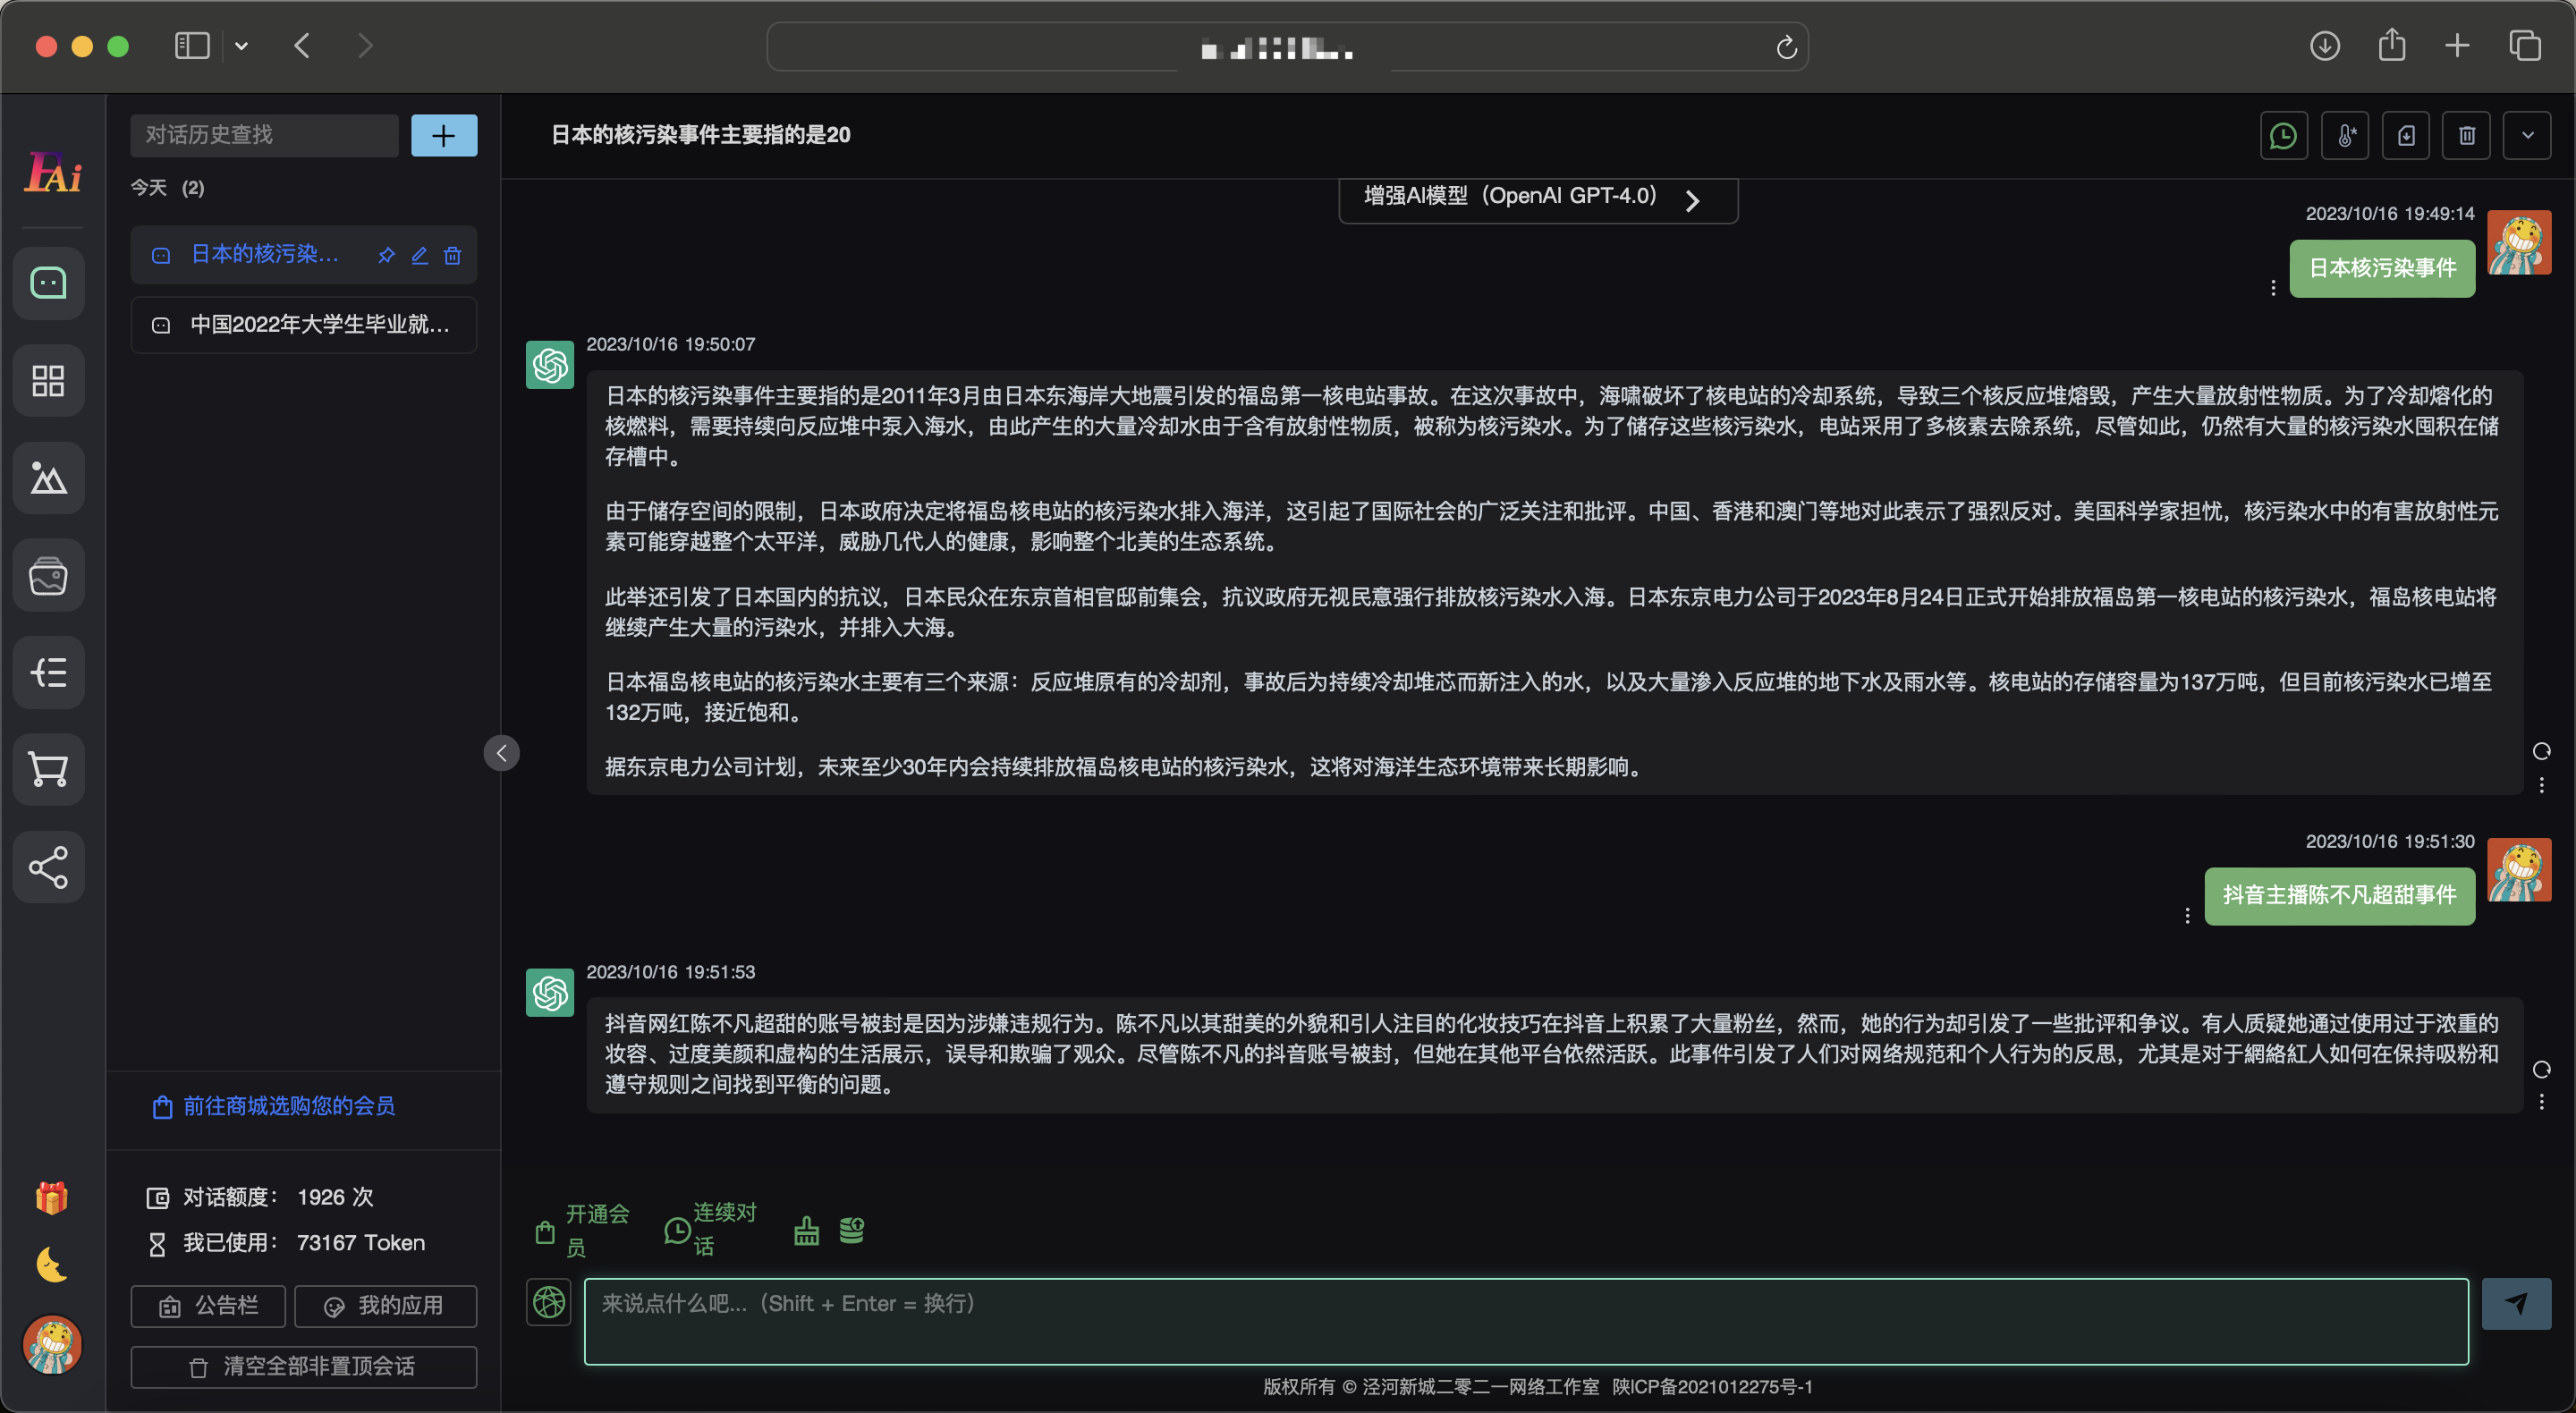Focus the message input box
This screenshot has height=1413, width=2576.
click(x=1526, y=1321)
